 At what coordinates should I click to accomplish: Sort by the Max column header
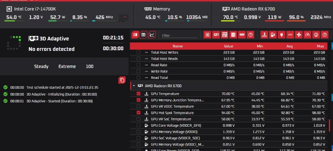pyautogui.click(x=320, y=46)
